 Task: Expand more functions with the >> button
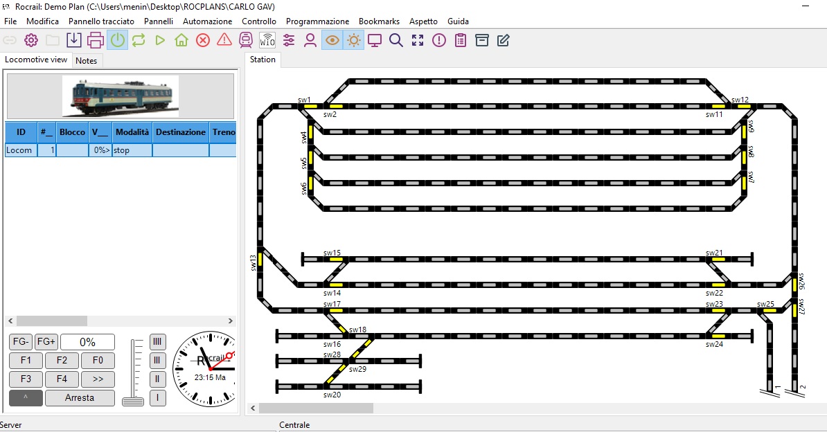pos(98,379)
